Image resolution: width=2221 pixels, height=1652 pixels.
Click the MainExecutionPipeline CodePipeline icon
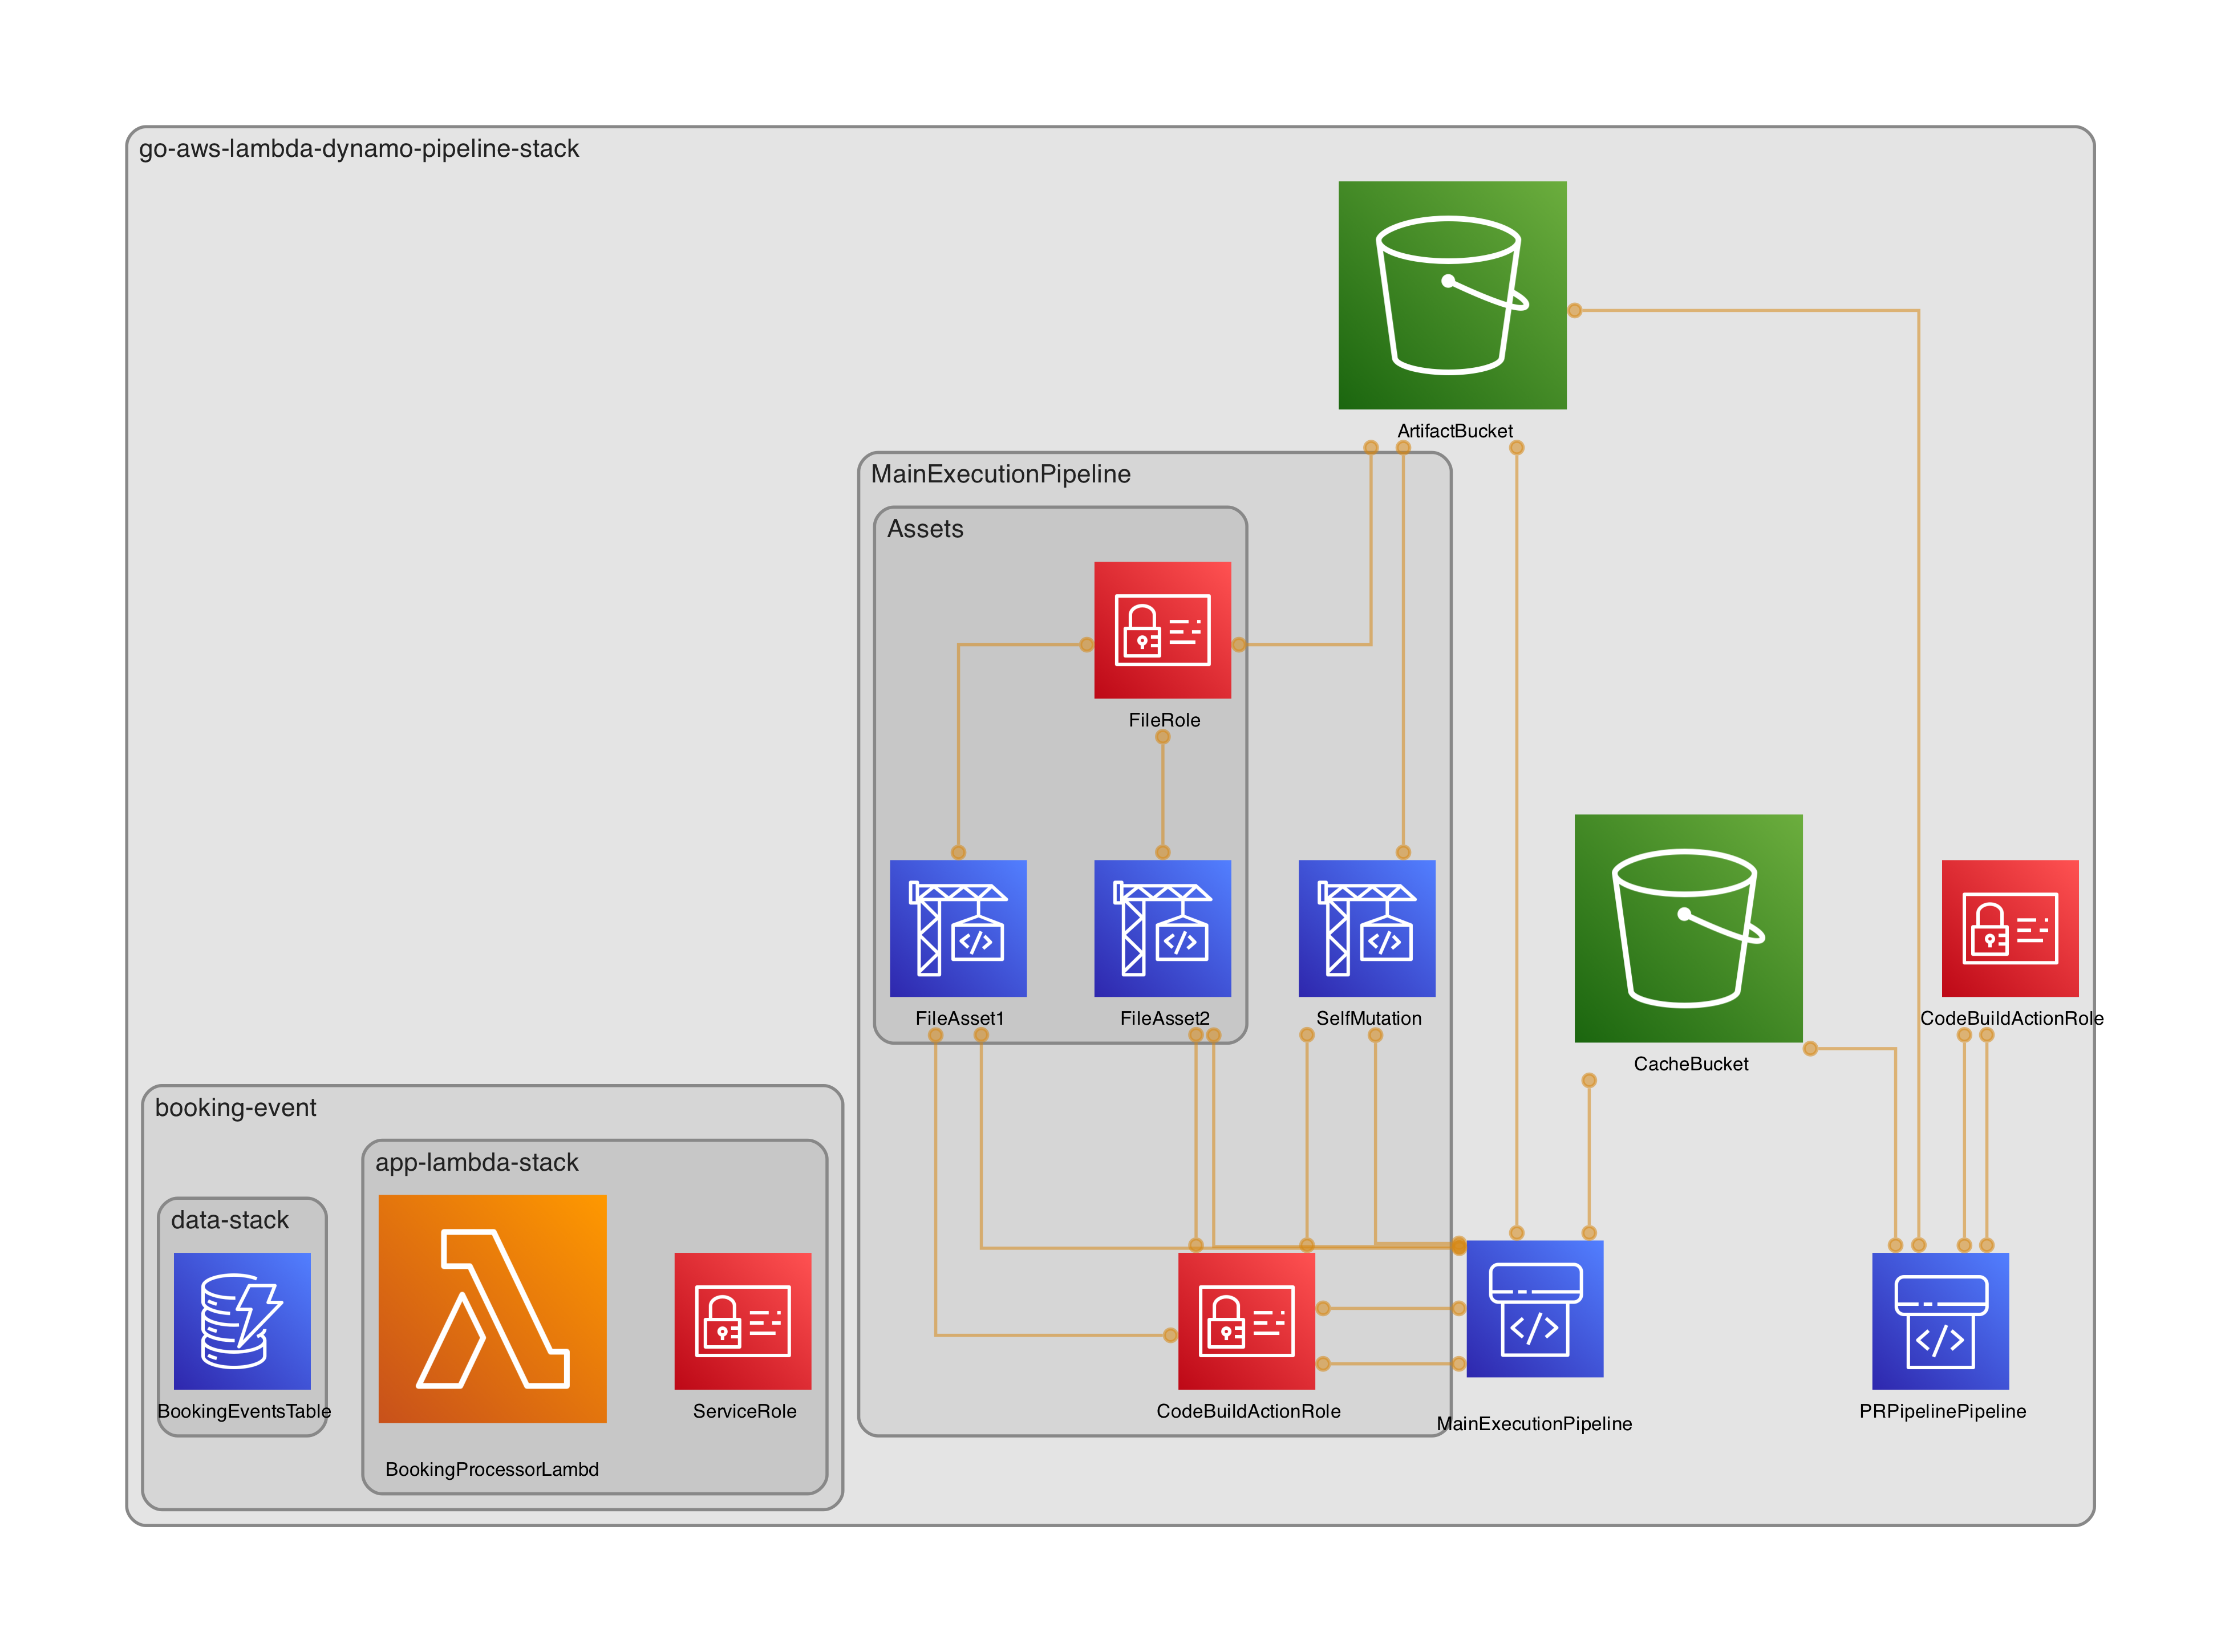point(1535,1309)
